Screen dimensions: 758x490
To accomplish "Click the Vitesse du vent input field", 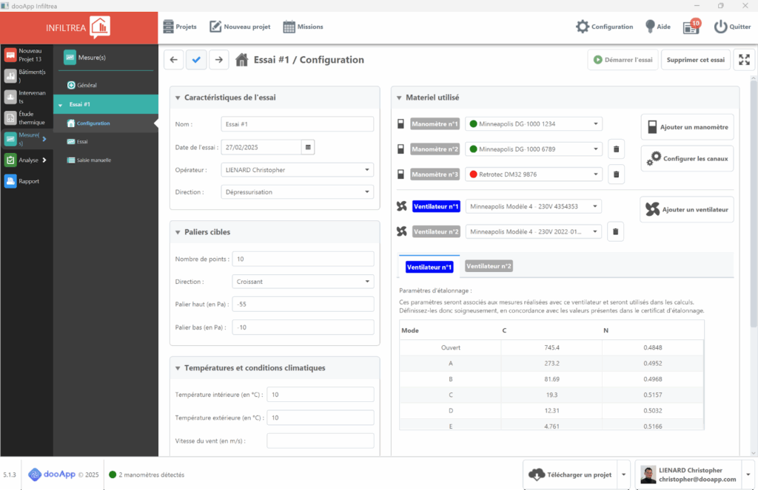I will [x=320, y=441].
